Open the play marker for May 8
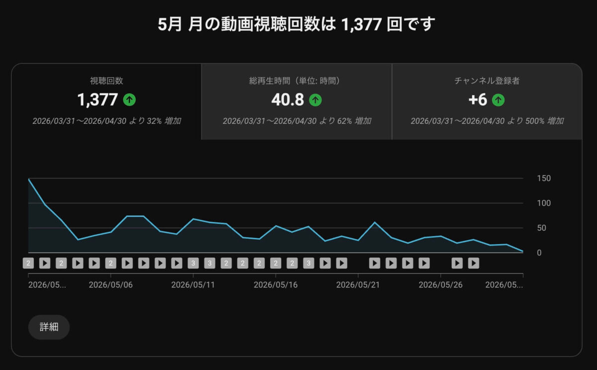 144,263
